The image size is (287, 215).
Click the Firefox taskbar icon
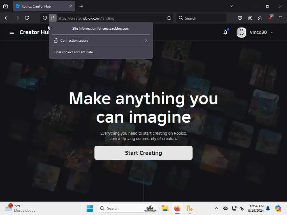pos(177,208)
